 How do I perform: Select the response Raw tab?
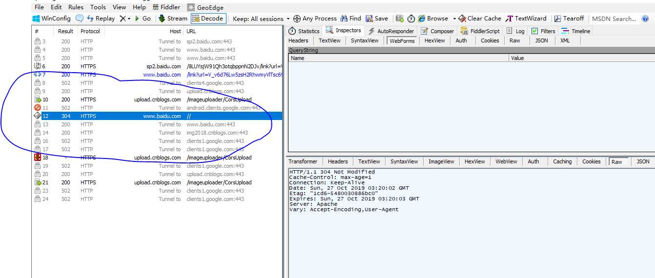[x=617, y=161]
